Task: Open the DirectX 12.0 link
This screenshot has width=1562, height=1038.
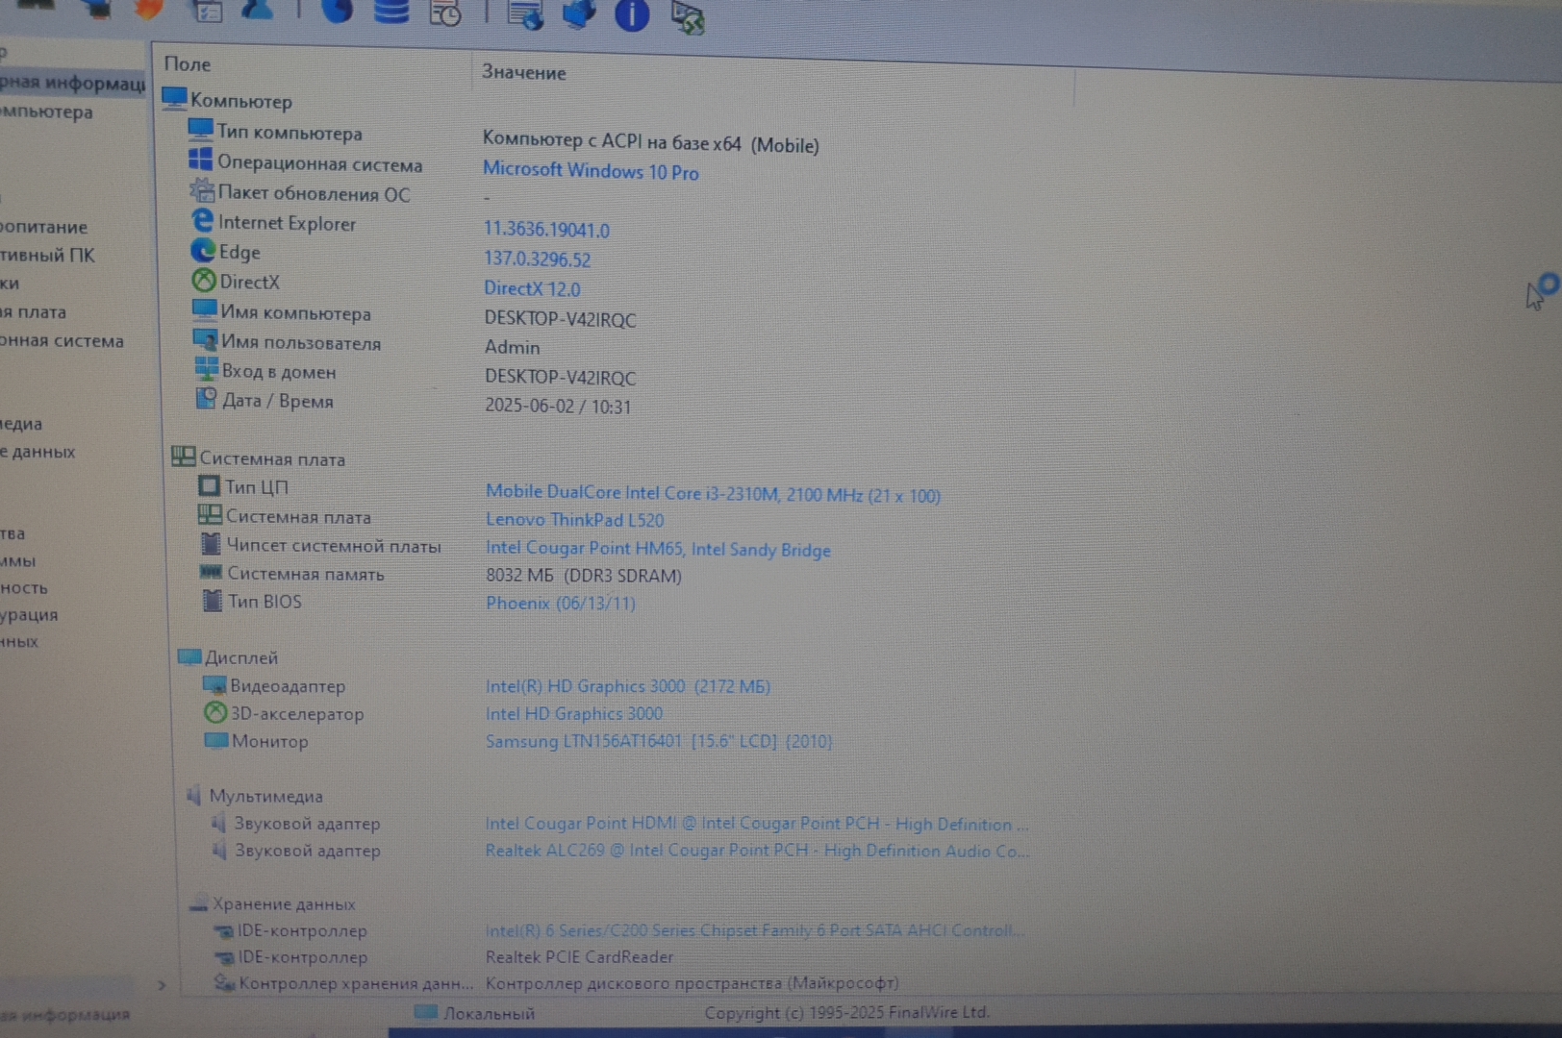Action: [x=532, y=288]
